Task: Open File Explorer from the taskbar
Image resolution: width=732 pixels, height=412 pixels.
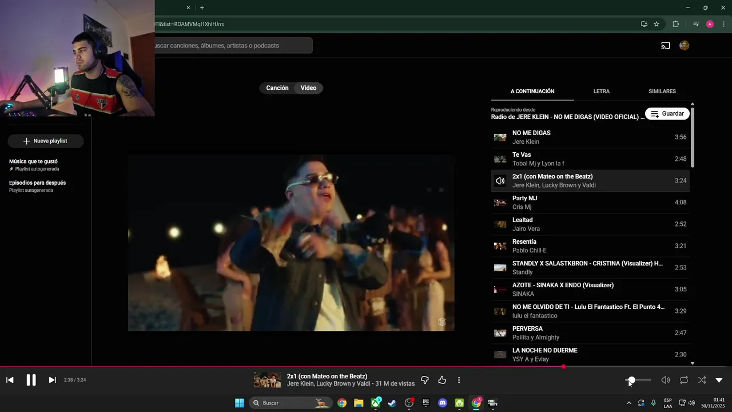Action: tap(359, 403)
